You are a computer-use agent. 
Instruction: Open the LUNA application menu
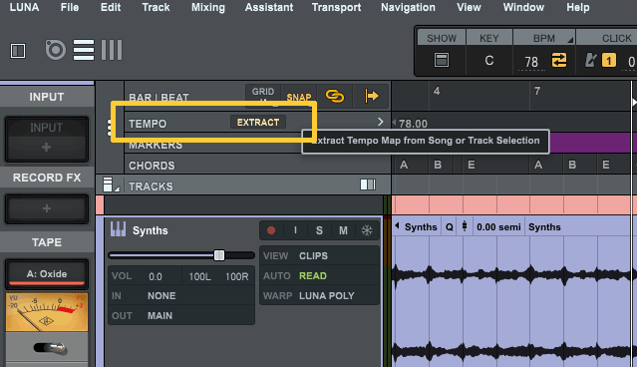click(x=24, y=7)
